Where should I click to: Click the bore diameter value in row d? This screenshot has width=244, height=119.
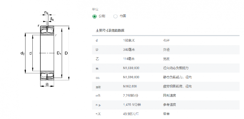tap(129, 41)
